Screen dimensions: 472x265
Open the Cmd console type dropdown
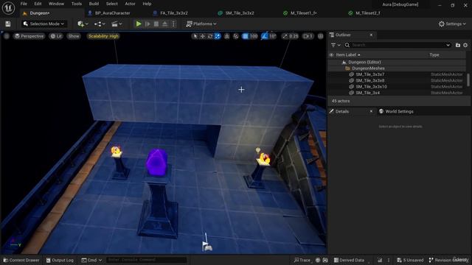point(91,260)
